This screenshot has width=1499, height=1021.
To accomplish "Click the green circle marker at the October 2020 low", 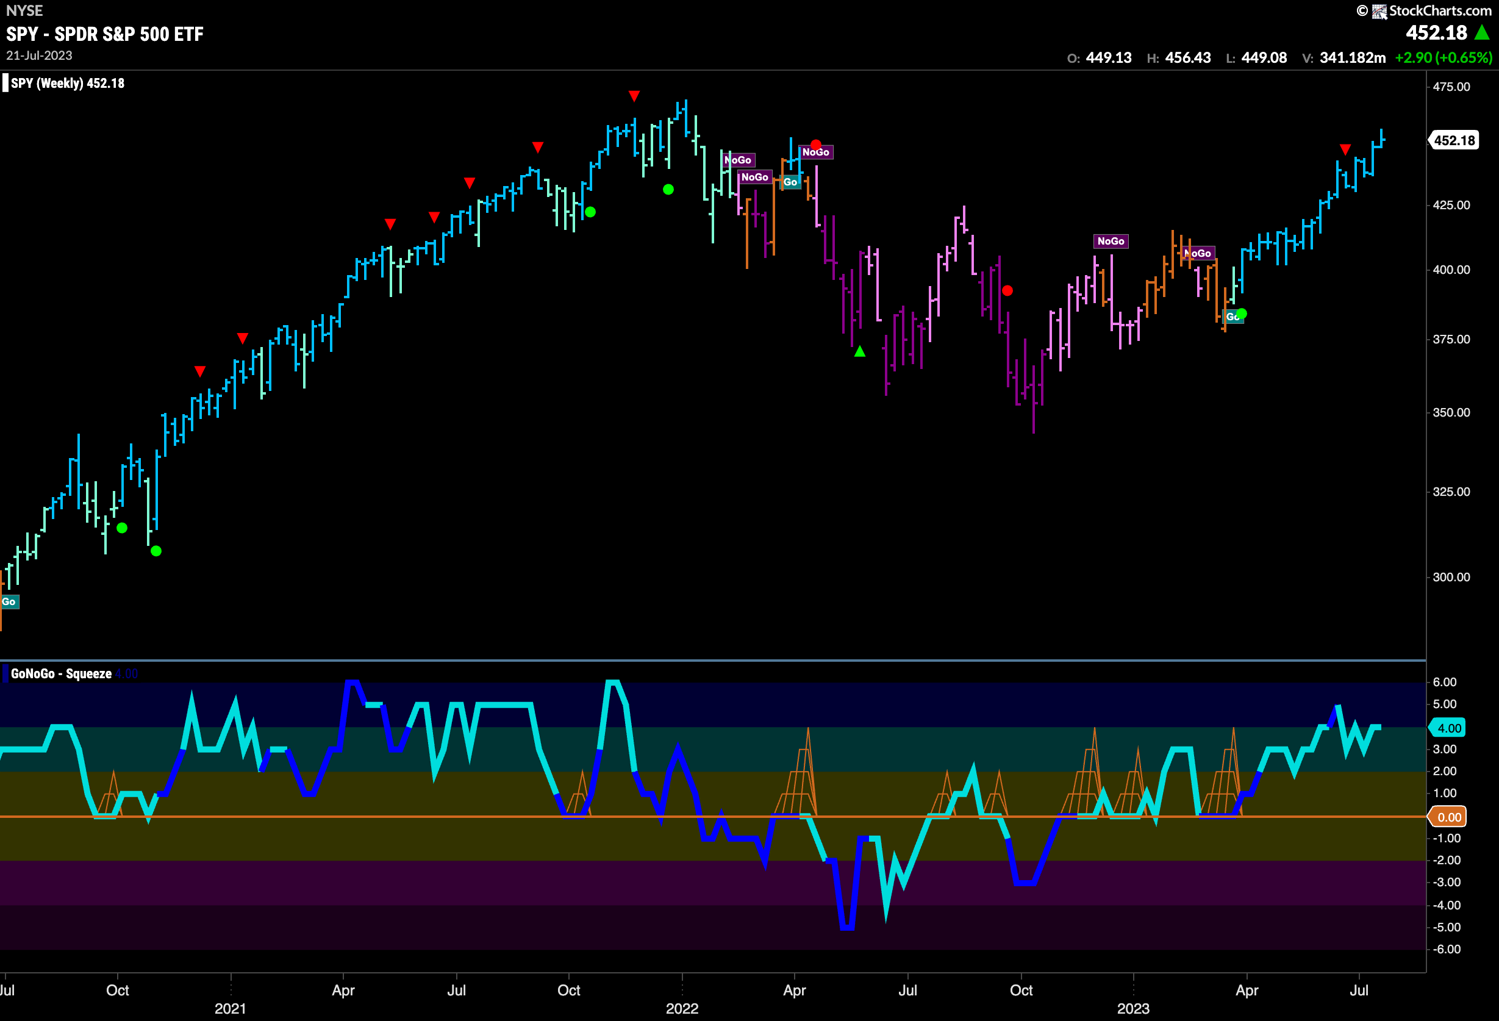I will [x=156, y=551].
